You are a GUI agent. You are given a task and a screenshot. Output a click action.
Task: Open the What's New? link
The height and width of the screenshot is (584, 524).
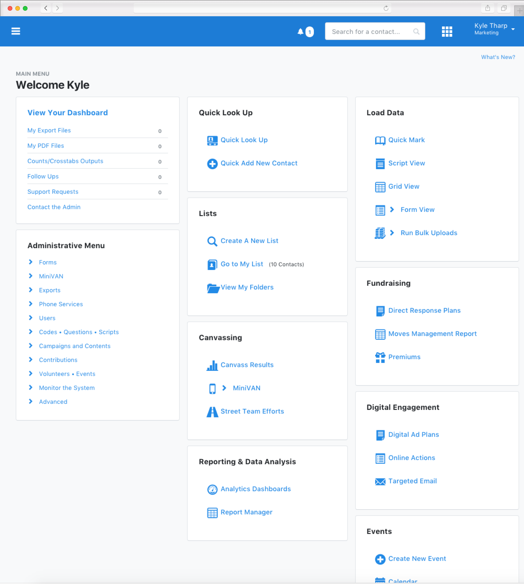coord(498,57)
